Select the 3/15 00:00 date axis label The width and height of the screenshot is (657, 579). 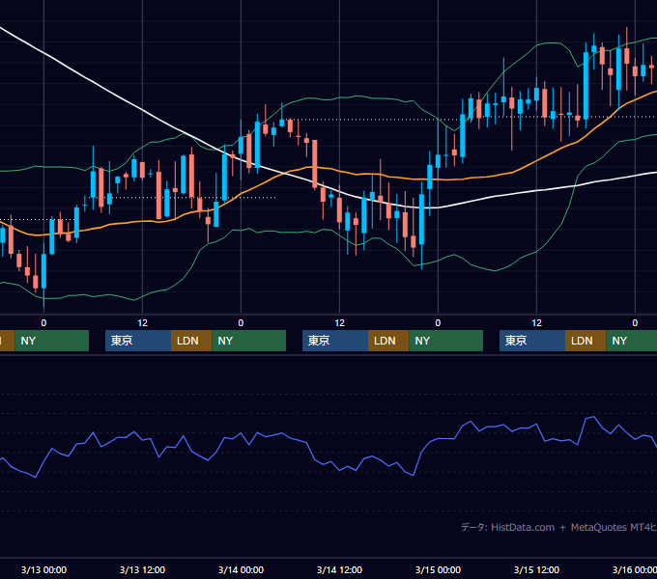(438, 569)
